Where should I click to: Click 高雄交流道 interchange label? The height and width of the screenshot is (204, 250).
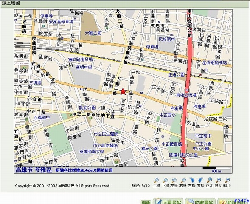pos(186,95)
